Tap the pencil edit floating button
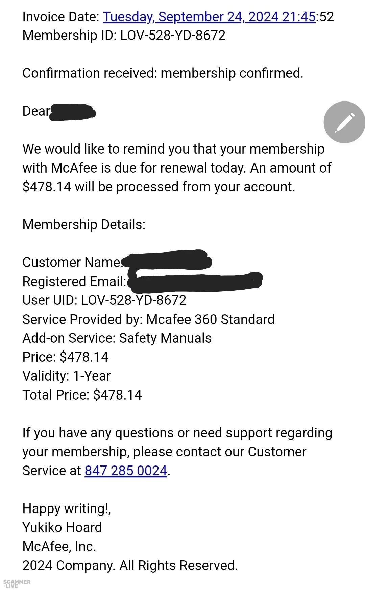 click(344, 122)
